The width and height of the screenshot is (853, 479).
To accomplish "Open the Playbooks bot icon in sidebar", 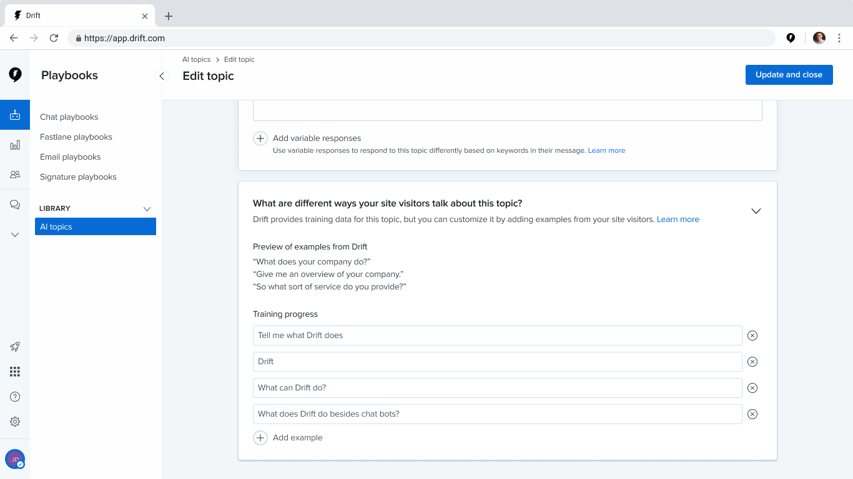I will [x=15, y=115].
